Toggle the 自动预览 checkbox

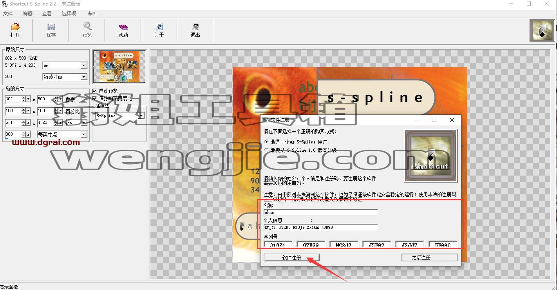coord(94,91)
